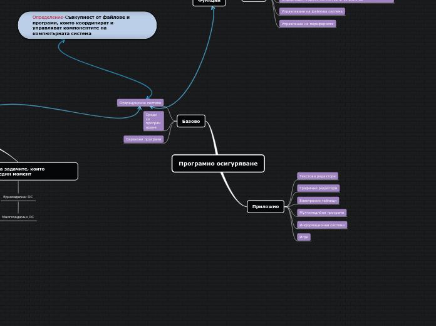This screenshot has width=436, height=326.
Task: Click the 'Електронни таблици' node
Action: coord(318,201)
